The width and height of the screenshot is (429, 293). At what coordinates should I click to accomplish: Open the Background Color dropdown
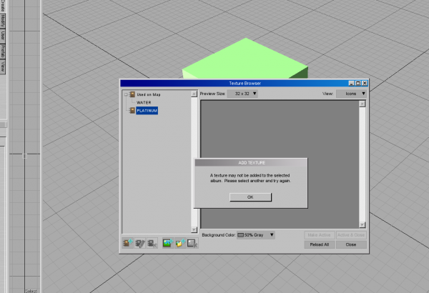[272, 234]
